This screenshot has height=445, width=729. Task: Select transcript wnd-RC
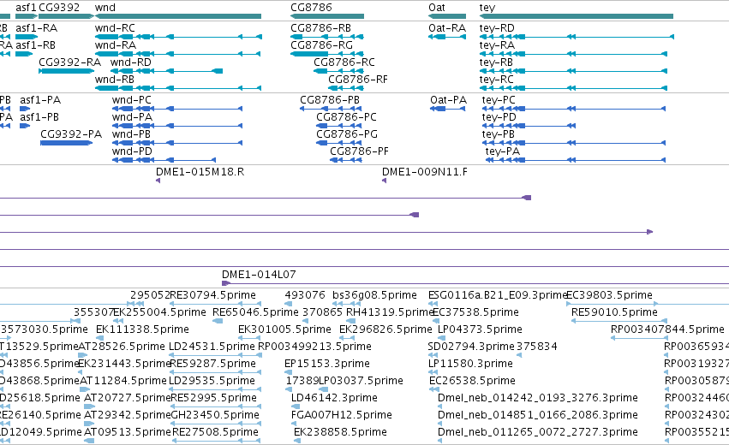pyautogui.click(x=115, y=28)
